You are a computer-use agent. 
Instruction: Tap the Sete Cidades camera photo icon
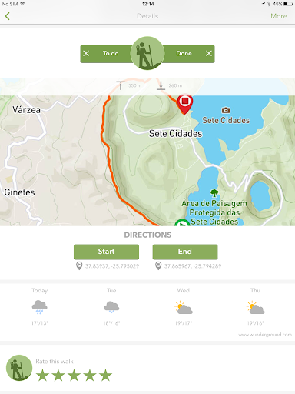pyautogui.click(x=226, y=110)
